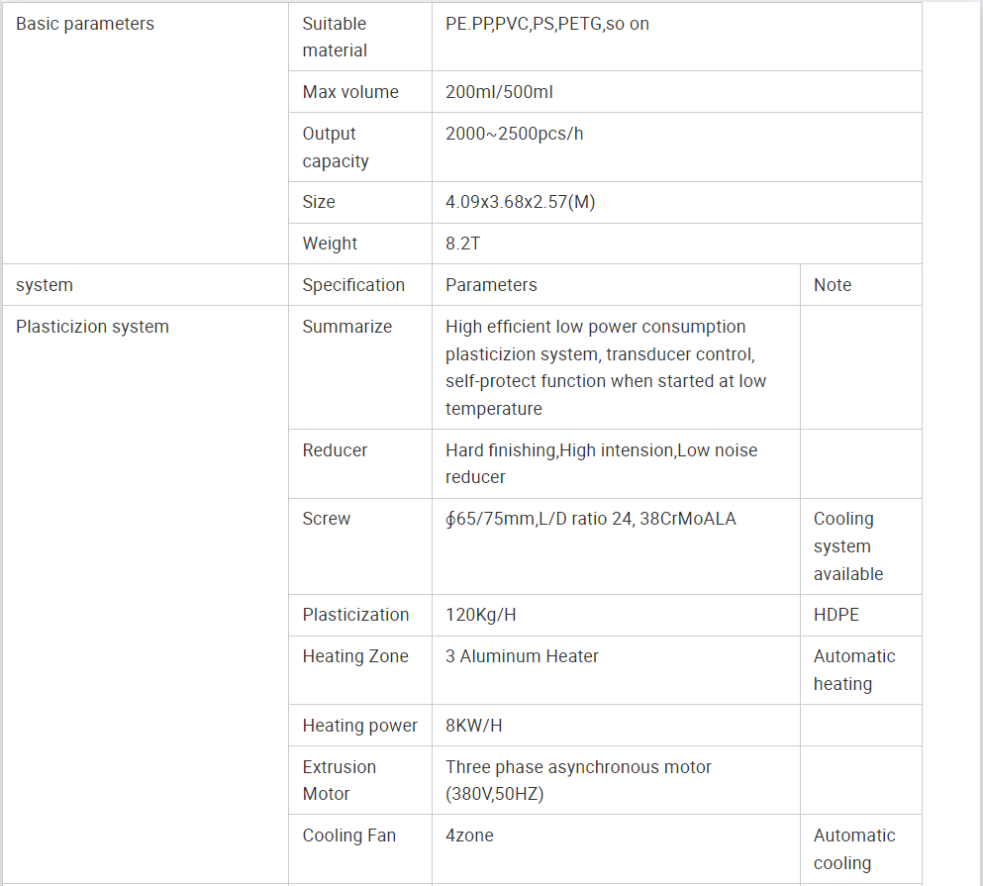Click the "Reducer" specification label
The image size is (983, 886).
[335, 450]
